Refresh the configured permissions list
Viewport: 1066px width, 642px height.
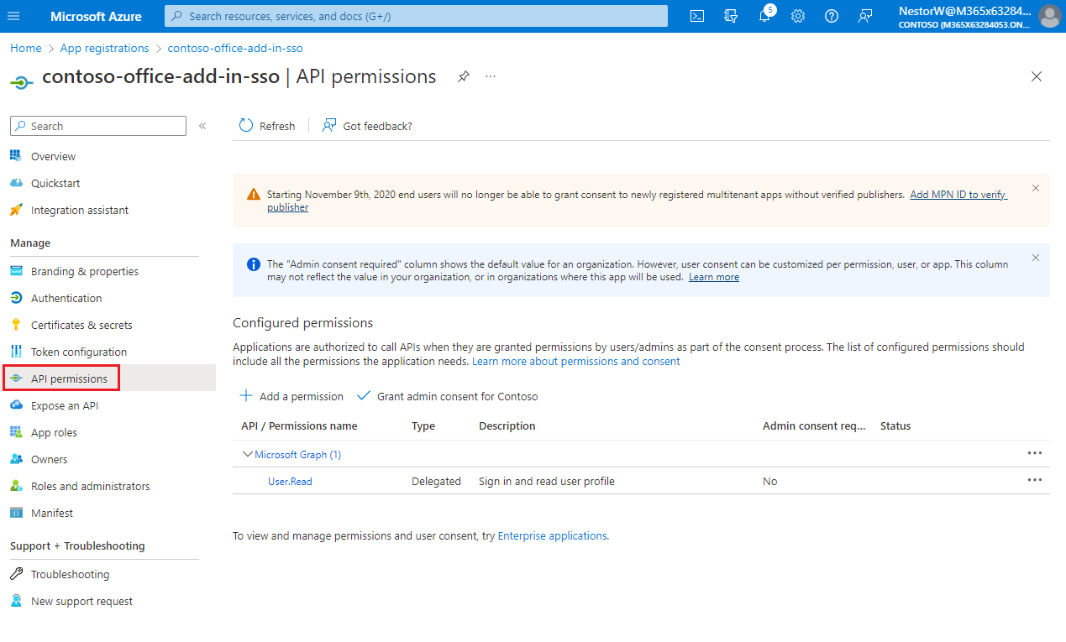point(266,125)
